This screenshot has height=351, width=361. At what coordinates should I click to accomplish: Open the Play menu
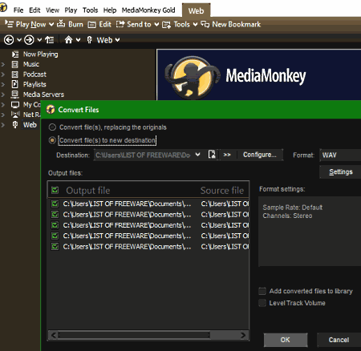[71, 10]
